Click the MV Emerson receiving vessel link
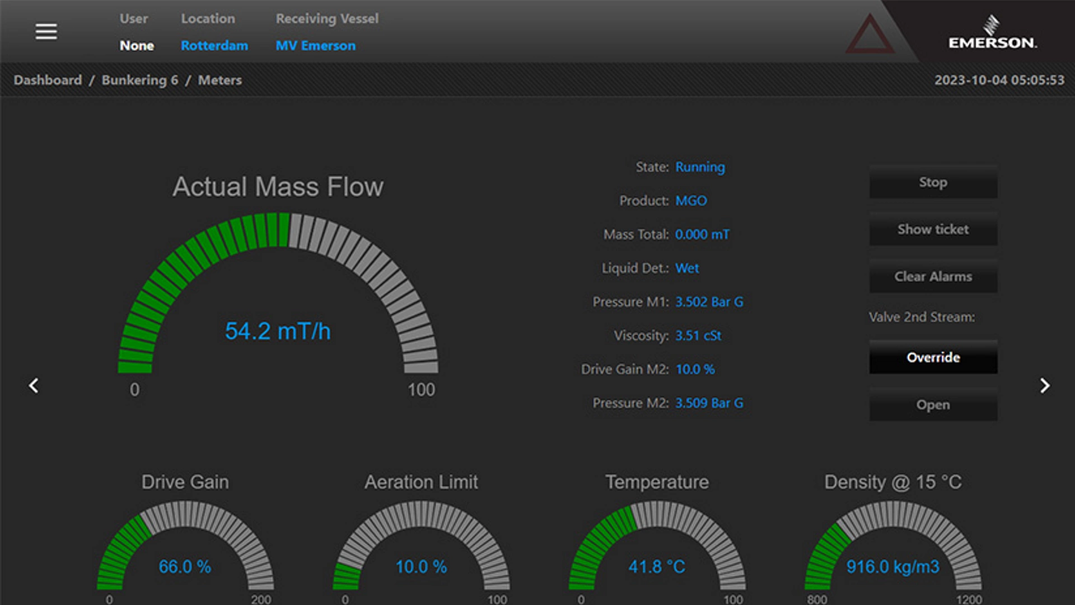Screen dimensions: 1075x605 tap(315, 45)
